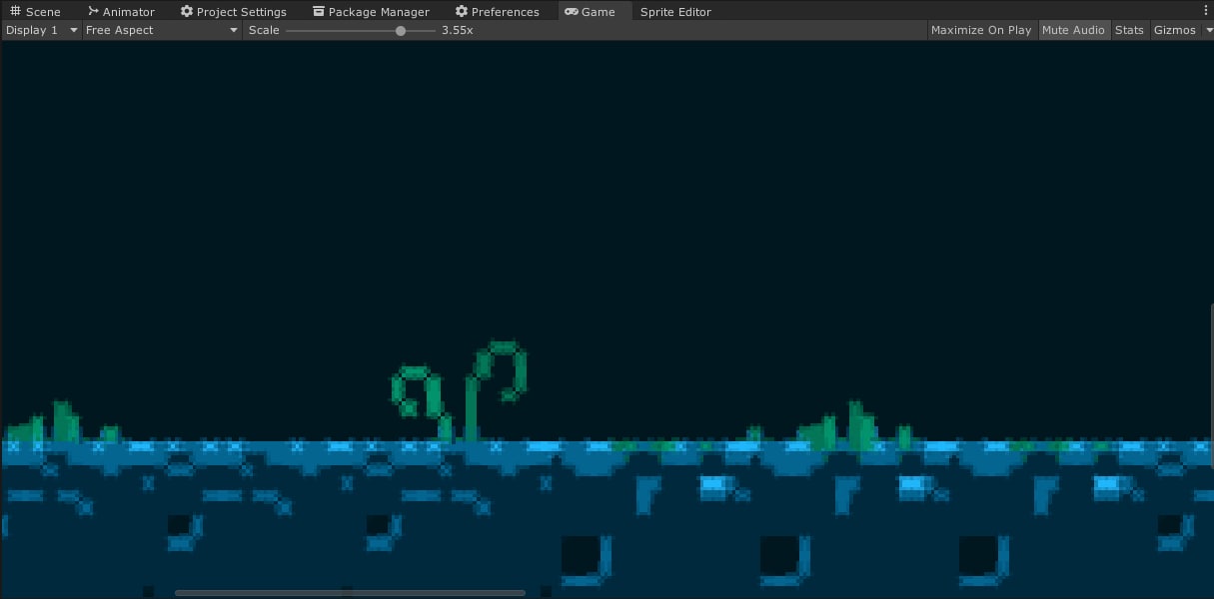Click the Package Manager box icon
Viewport: 1214px width, 599px height.
(x=318, y=12)
